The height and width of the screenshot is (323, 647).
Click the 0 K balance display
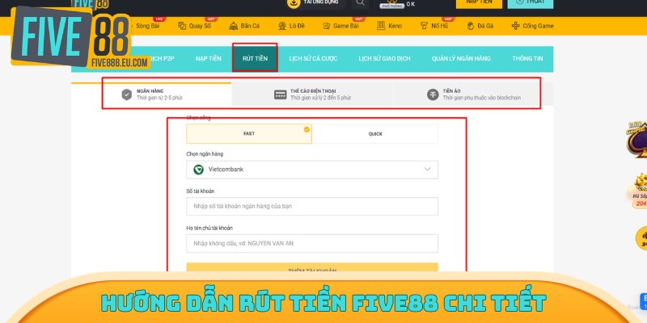point(411,4)
